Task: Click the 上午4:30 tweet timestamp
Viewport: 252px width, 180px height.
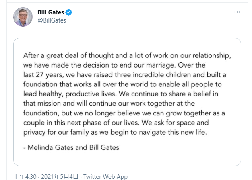Action: (25, 176)
